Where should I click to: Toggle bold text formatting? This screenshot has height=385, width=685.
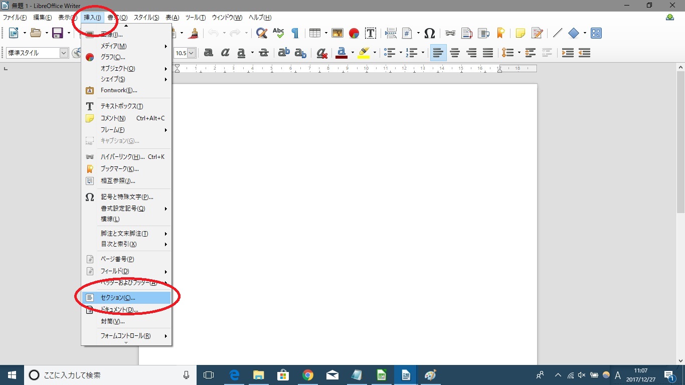tap(209, 53)
